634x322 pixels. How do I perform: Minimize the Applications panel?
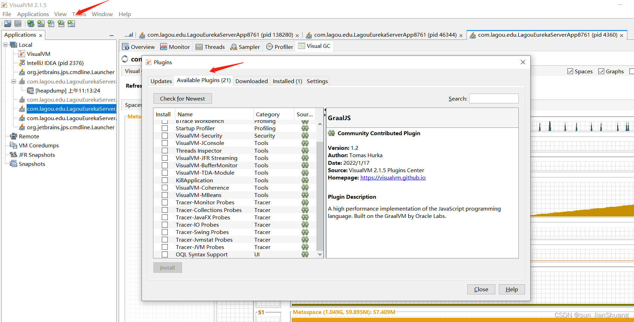[x=111, y=35]
